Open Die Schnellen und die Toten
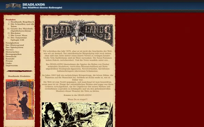This screenshot has width=204, height=127. coord(22,25)
